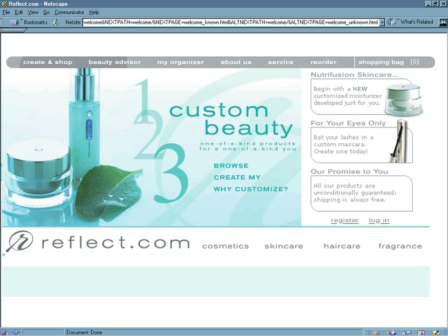Viewport: 448px width, 336px height.
Task: Open Newsgroups icon in component bar
Action: 406,332
